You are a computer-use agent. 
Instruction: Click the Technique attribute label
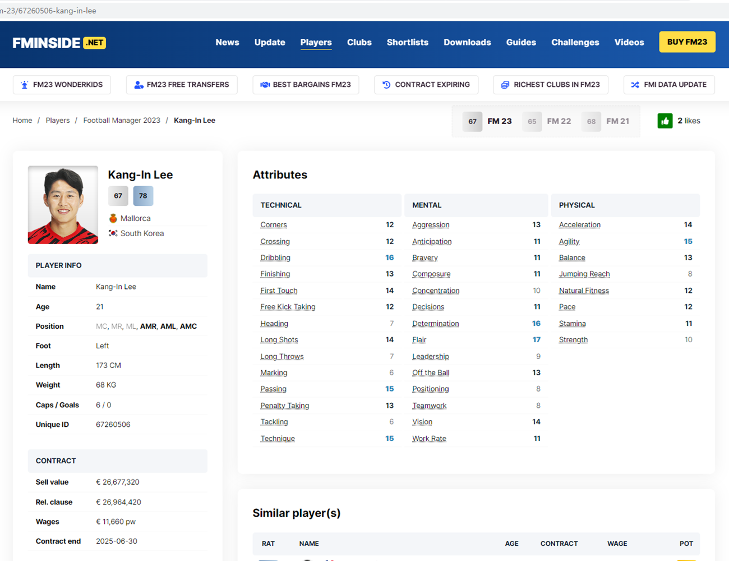point(278,439)
